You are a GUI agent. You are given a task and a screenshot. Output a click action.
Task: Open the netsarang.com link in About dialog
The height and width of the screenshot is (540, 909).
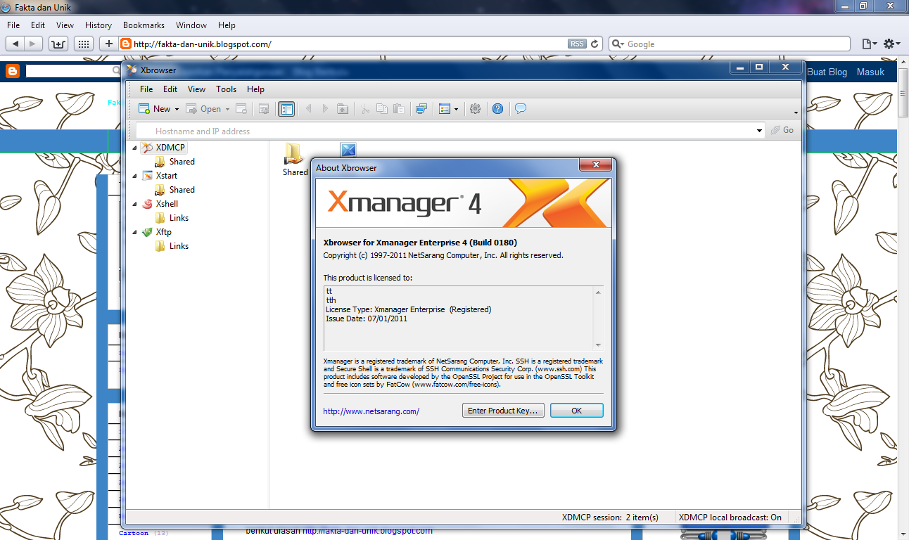[x=371, y=411]
